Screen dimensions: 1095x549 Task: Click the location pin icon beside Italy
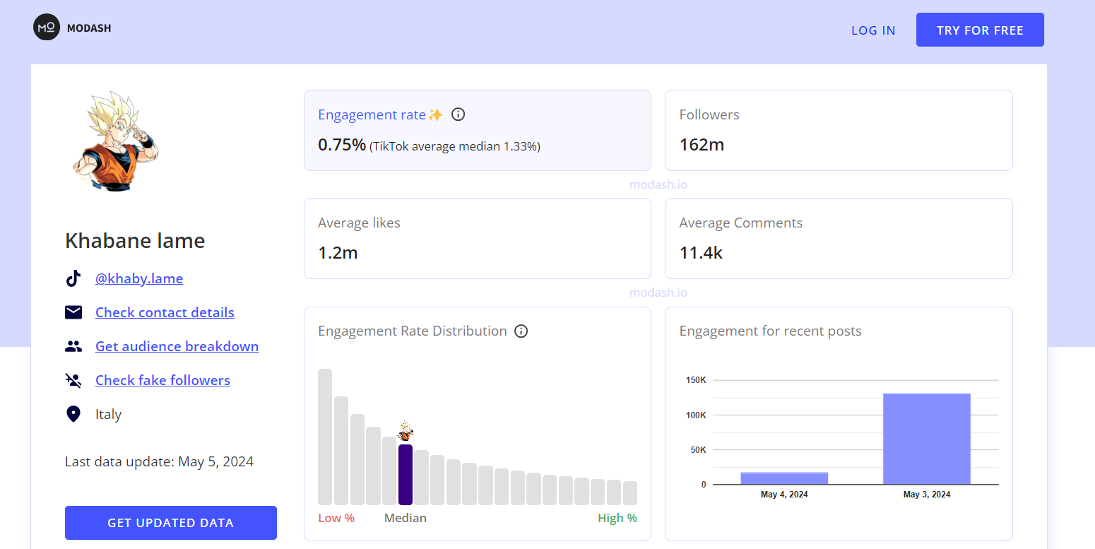[73, 414]
